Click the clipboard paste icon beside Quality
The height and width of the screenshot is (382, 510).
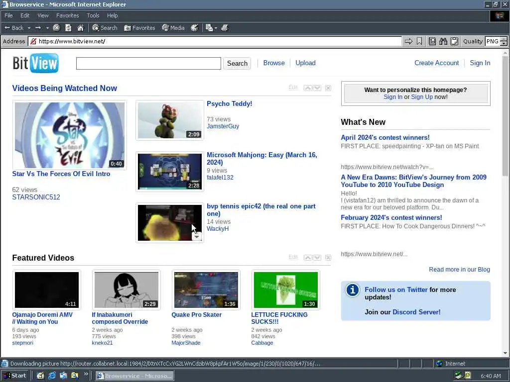click(x=454, y=41)
